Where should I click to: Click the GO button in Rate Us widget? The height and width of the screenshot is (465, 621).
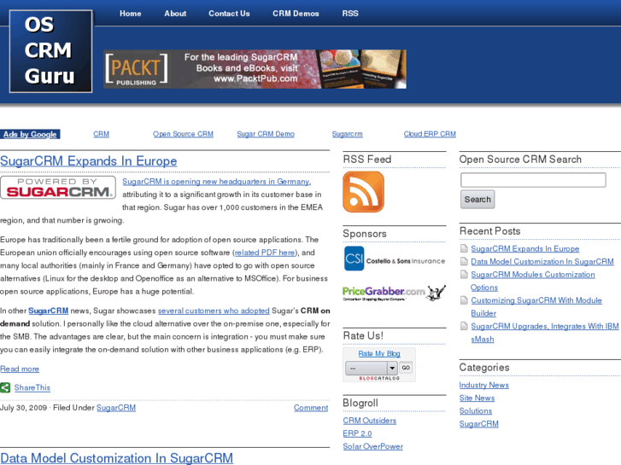click(406, 368)
